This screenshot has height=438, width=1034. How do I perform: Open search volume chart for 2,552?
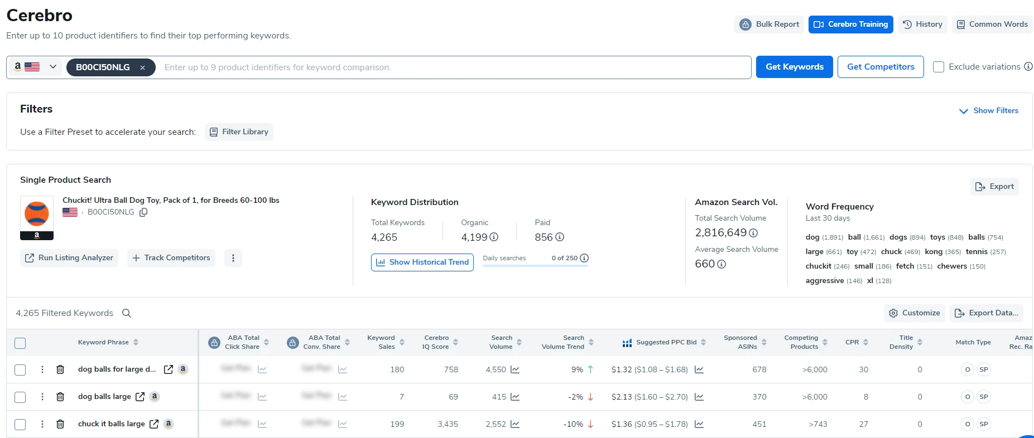point(515,425)
